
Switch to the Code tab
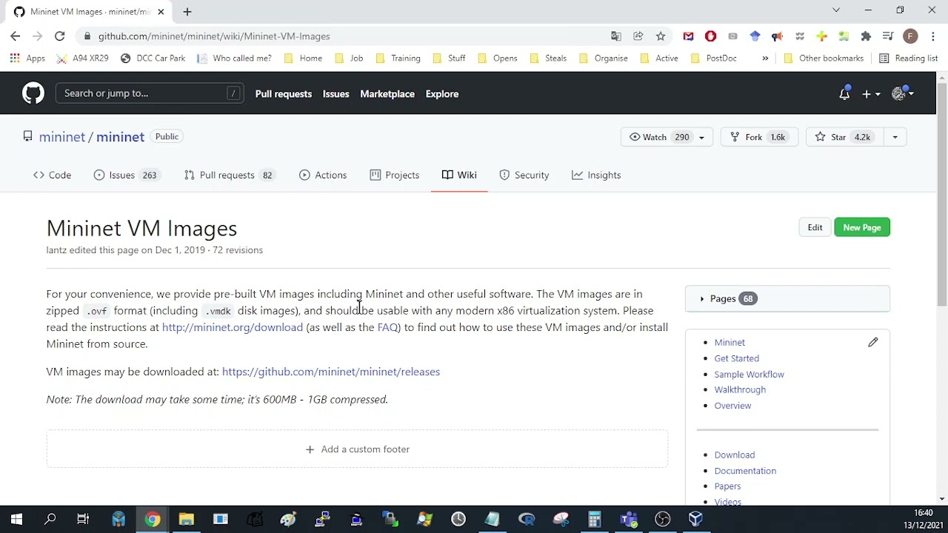(52, 175)
